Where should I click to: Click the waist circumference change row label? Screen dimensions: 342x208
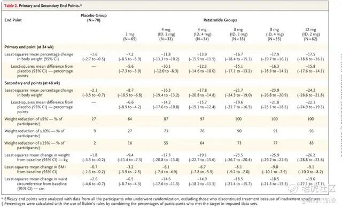point(36,183)
